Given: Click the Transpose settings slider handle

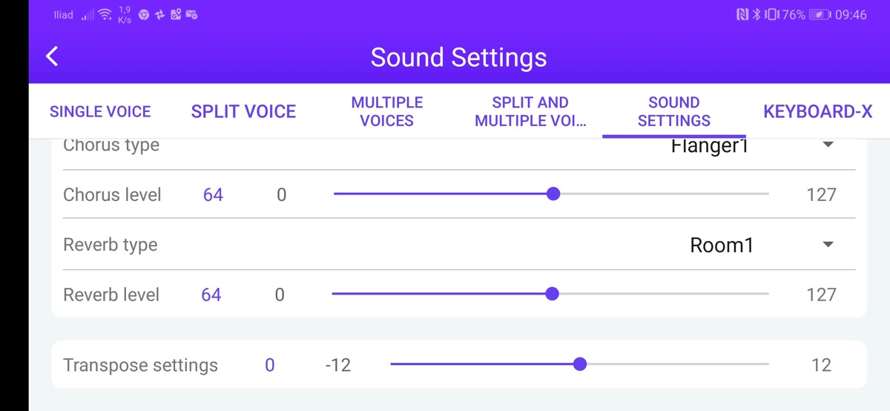Looking at the screenshot, I should [580, 364].
